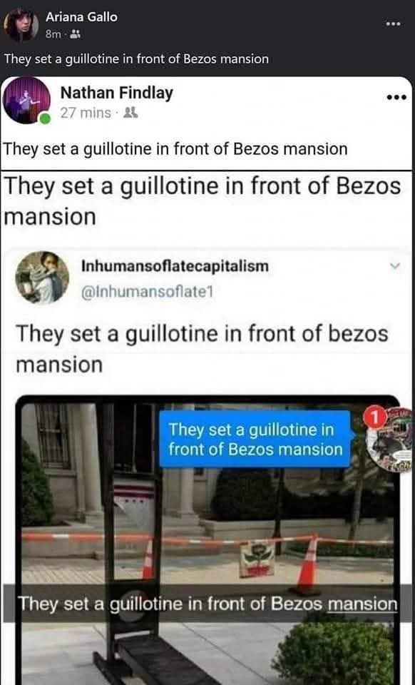Click the large bold guillotine headline
This screenshot has height=685, width=415.
point(202,201)
